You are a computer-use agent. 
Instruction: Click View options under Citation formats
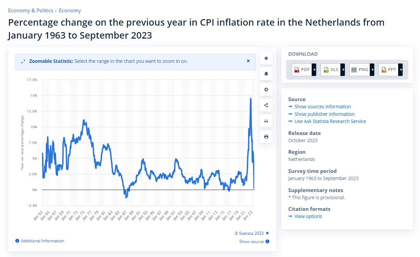(x=308, y=216)
